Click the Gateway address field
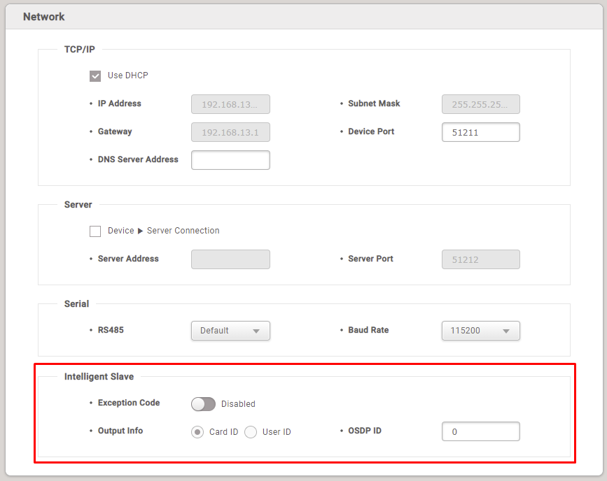The width and height of the screenshot is (607, 481). [230, 132]
